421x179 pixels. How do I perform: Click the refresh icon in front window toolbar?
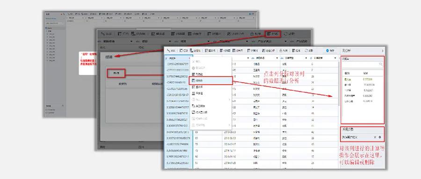coord(306,50)
